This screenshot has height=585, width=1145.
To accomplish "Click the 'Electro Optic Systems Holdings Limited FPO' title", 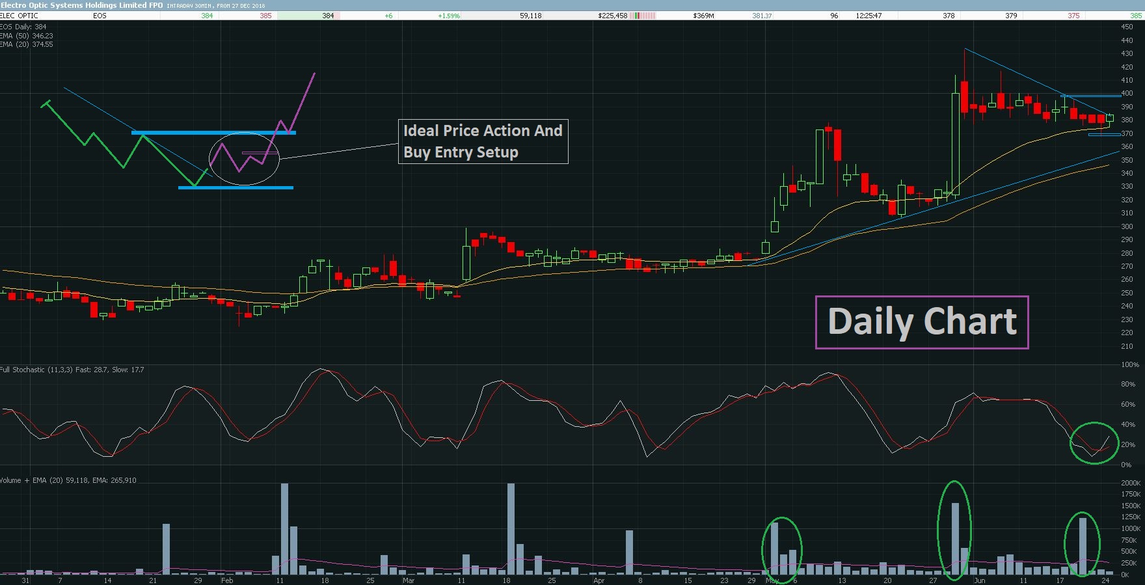I will point(82,5).
